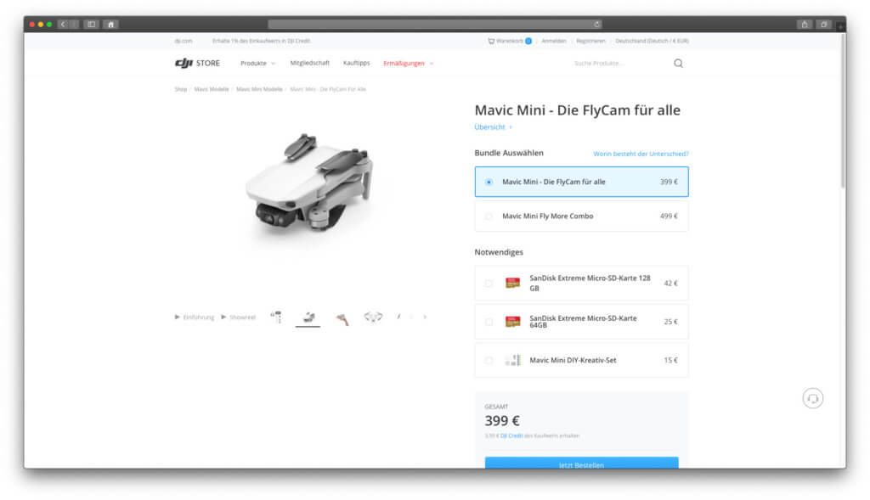The image size is (870, 500).
Task: Play the Showreel video
Action: (x=239, y=317)
